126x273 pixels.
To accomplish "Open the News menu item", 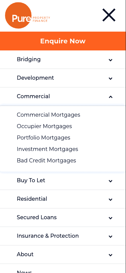I will pos(24,271).
